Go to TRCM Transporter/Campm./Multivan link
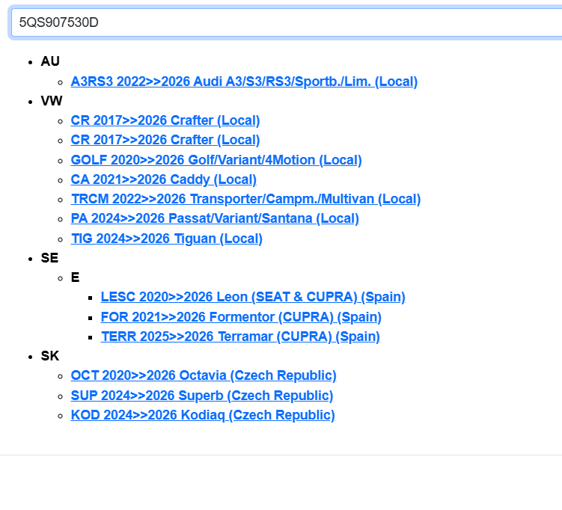 click(x=245, y=199)
